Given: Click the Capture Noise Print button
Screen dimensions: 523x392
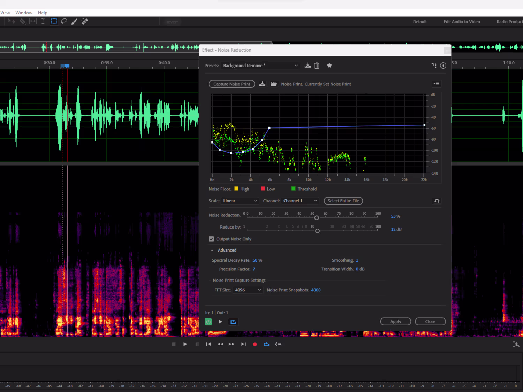Looking at the screenshot, I should click(x=232, y=84).
